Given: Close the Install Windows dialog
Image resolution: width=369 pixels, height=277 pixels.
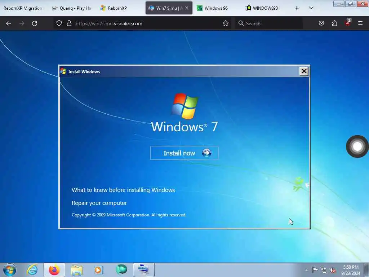Looking at the screenshot, I should click(304, 71).
